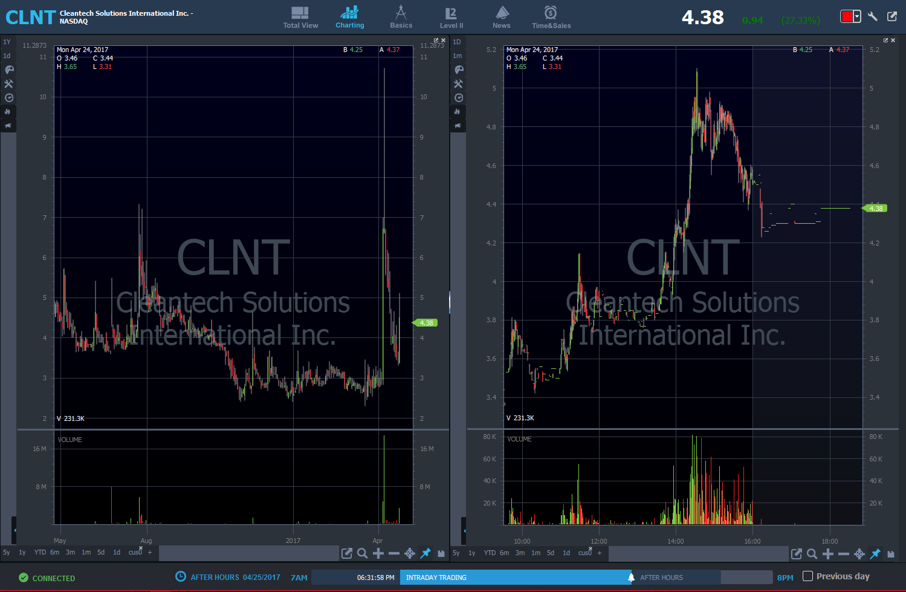
Task: Pop out the window using header icon
Action: click(x=892, y=16)
